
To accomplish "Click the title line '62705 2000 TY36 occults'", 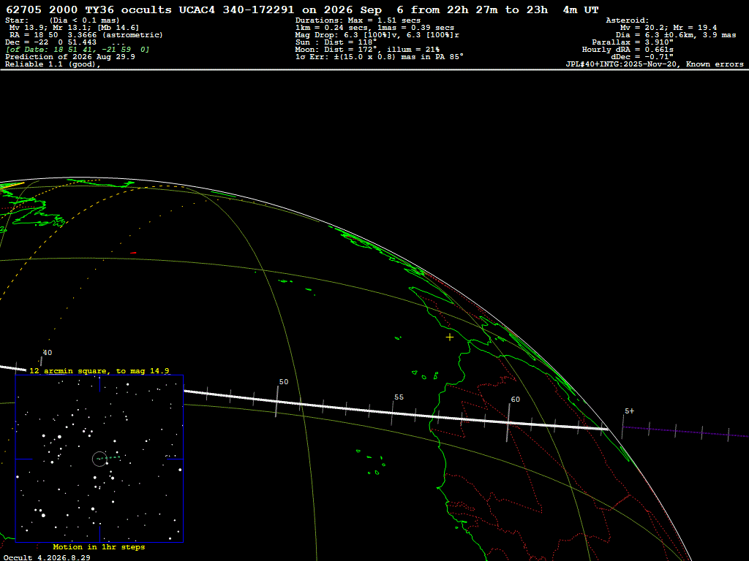I will tap(89, 9).
